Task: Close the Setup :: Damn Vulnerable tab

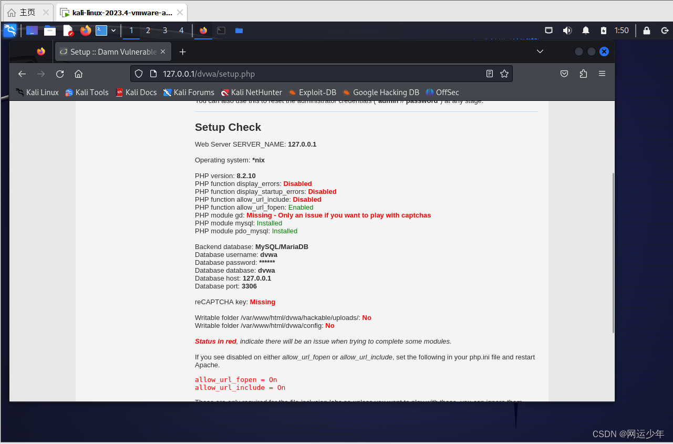Action: (x=163, y=51)
